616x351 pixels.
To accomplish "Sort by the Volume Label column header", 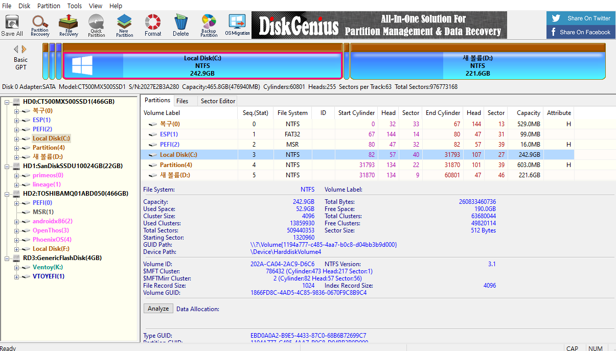I will [190, 113].
